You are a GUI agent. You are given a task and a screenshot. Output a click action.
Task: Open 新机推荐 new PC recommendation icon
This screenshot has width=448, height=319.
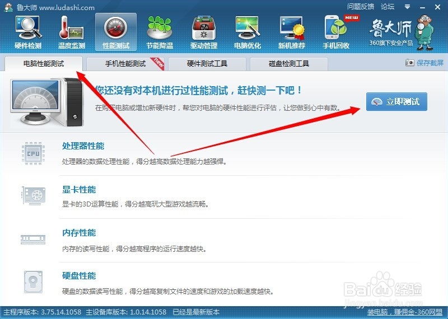point(292,32)
